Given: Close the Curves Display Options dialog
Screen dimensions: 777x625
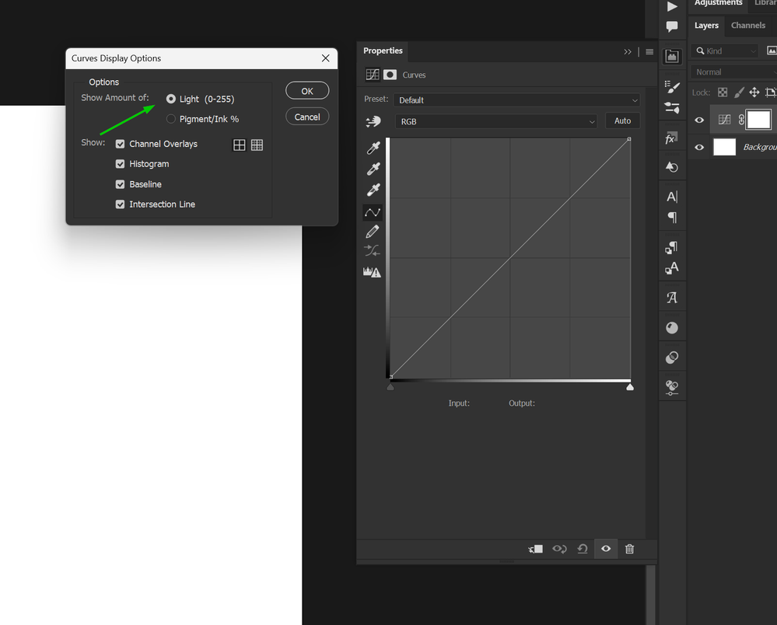Looking at the screenshot, I should (x=326, y=58).
